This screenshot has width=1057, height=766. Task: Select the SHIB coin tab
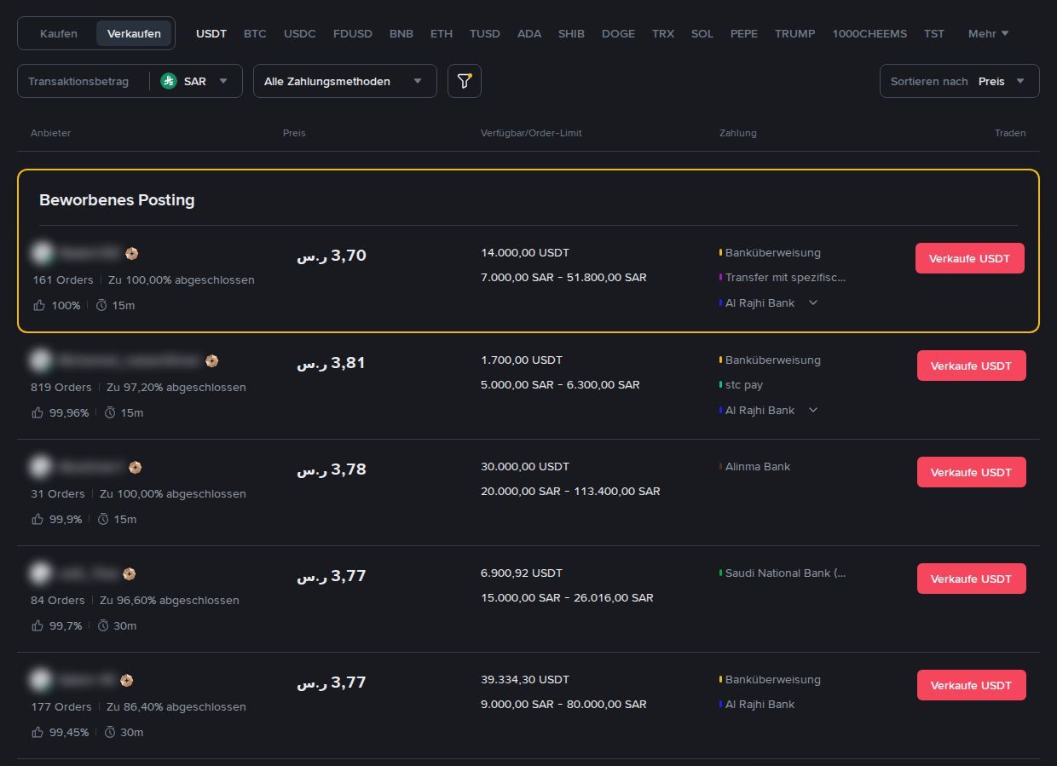click(571, 33)
